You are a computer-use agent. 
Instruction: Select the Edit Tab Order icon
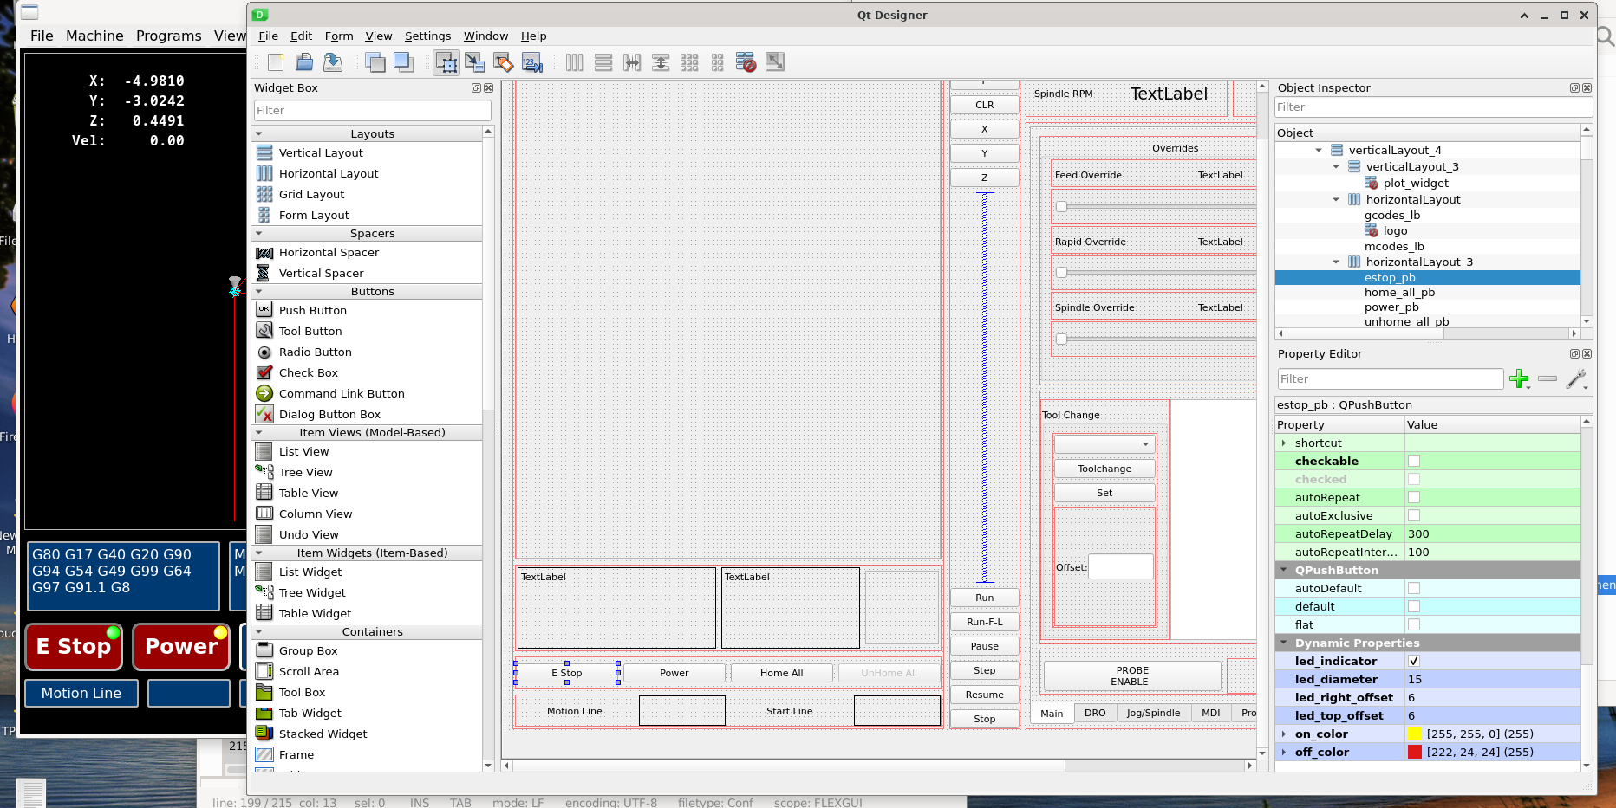pos(532,62)
